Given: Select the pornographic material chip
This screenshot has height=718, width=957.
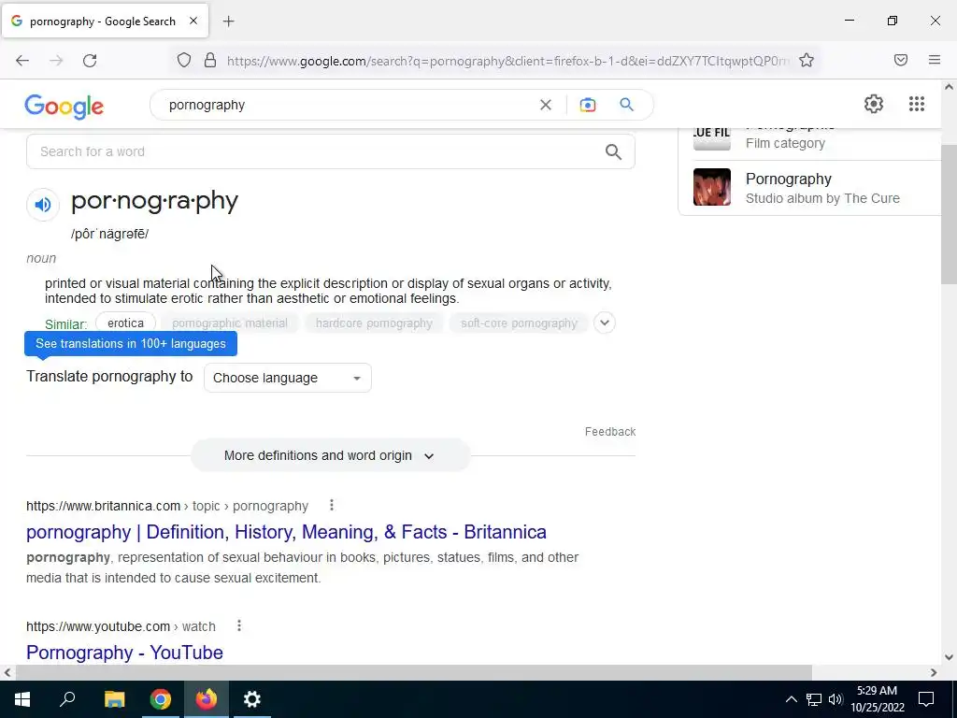Looking at the screenshot, I should [230, 323].
